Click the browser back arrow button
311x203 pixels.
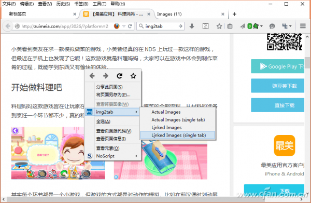(8, 26)
